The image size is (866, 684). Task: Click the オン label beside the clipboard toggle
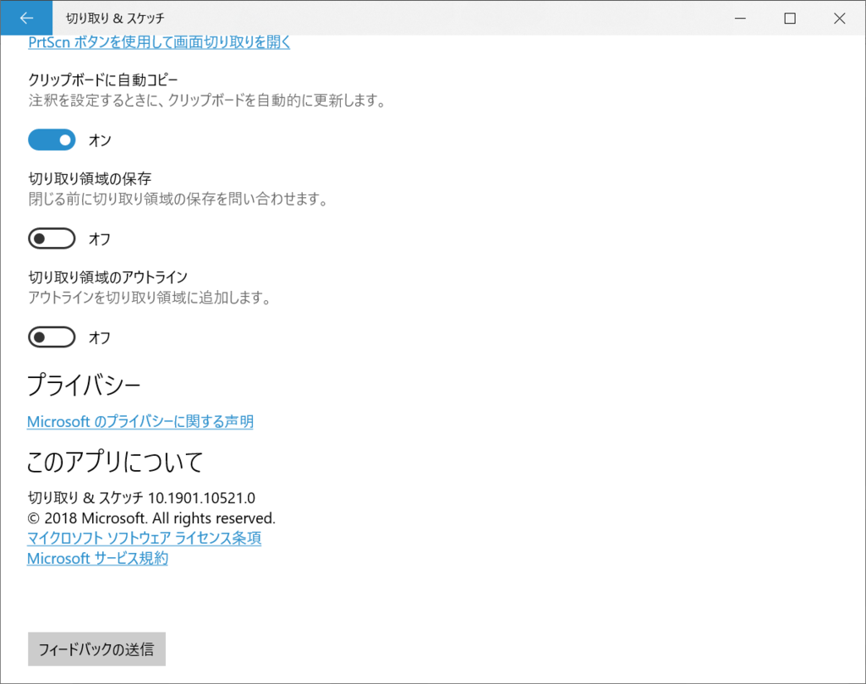pyautogui.click(x=99, y=140)
